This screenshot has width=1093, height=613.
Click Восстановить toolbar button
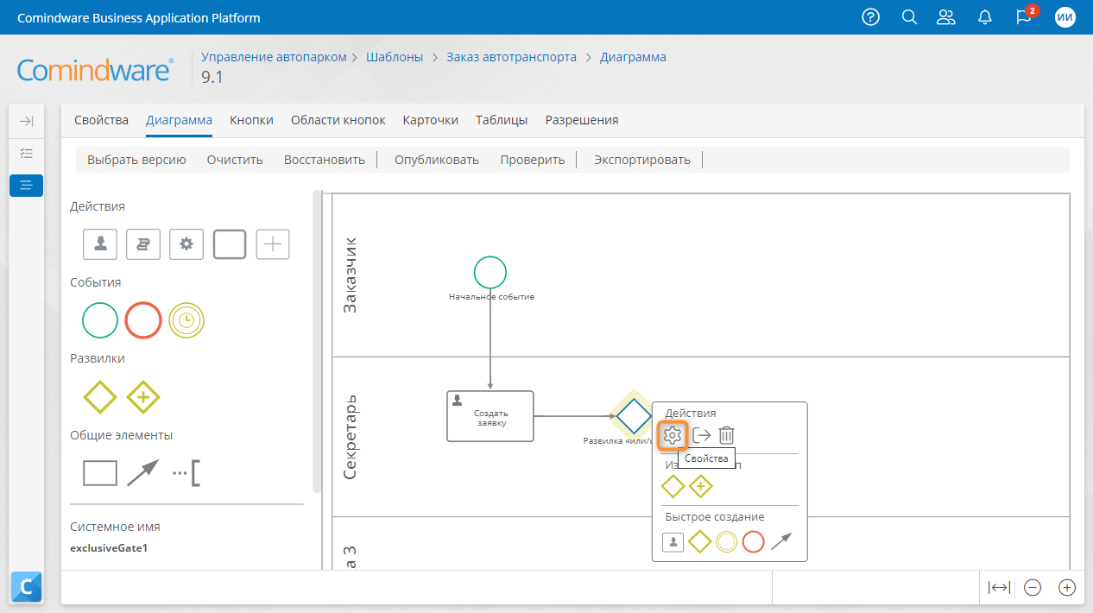point(325,160)
